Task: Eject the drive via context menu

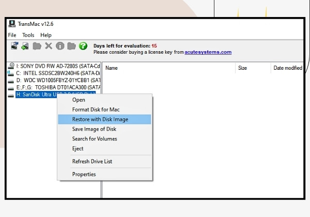Action: (104, 148)
